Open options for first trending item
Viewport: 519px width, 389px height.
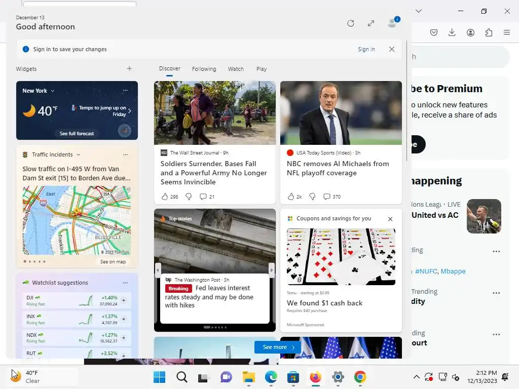click(496, 251)
